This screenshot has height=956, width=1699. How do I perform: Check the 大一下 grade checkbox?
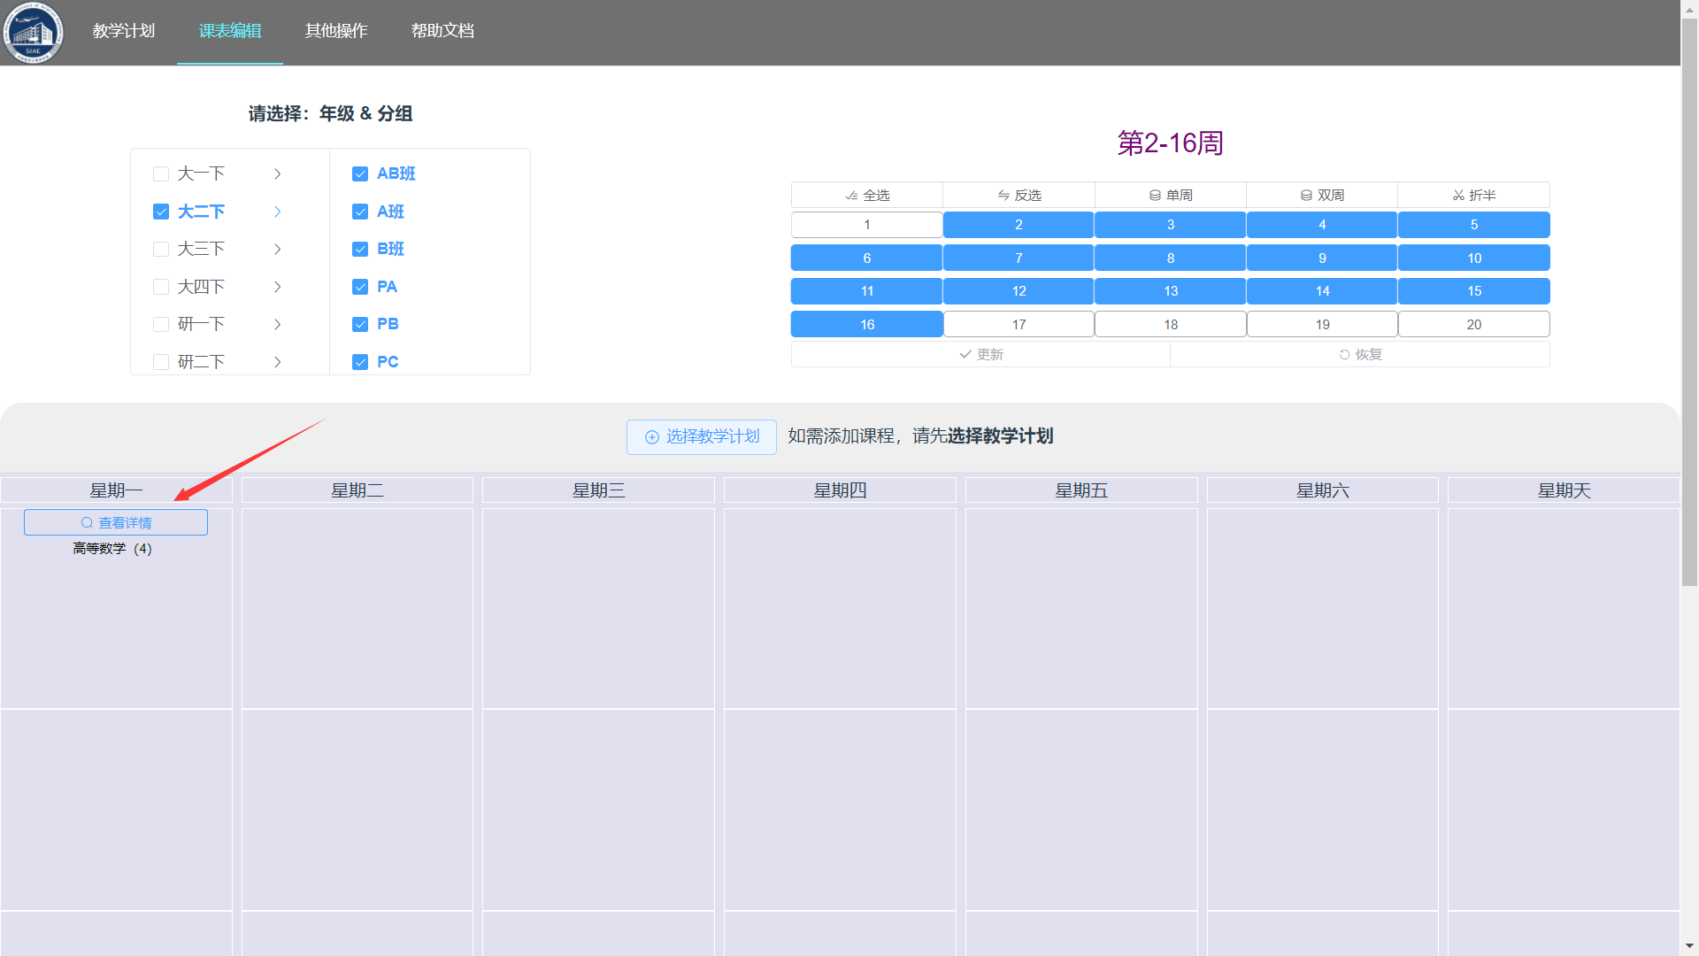coord(161,173)
